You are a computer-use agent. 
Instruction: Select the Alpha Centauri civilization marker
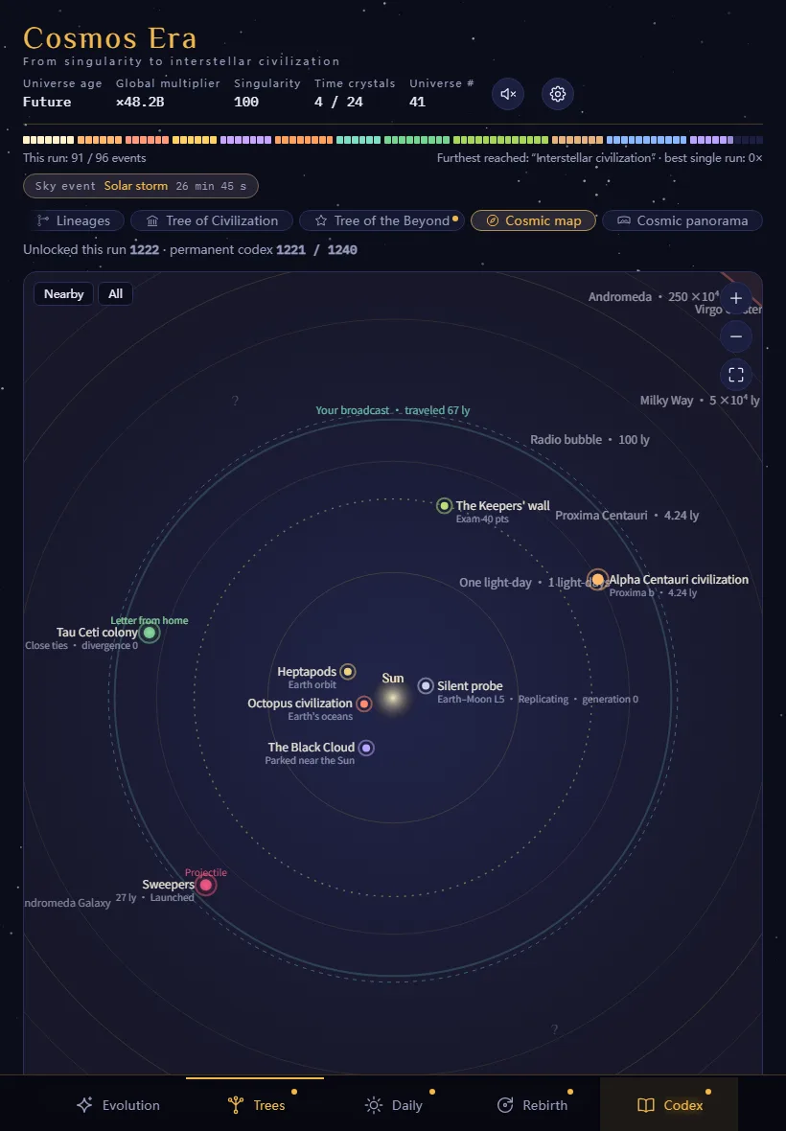(598, 579)
